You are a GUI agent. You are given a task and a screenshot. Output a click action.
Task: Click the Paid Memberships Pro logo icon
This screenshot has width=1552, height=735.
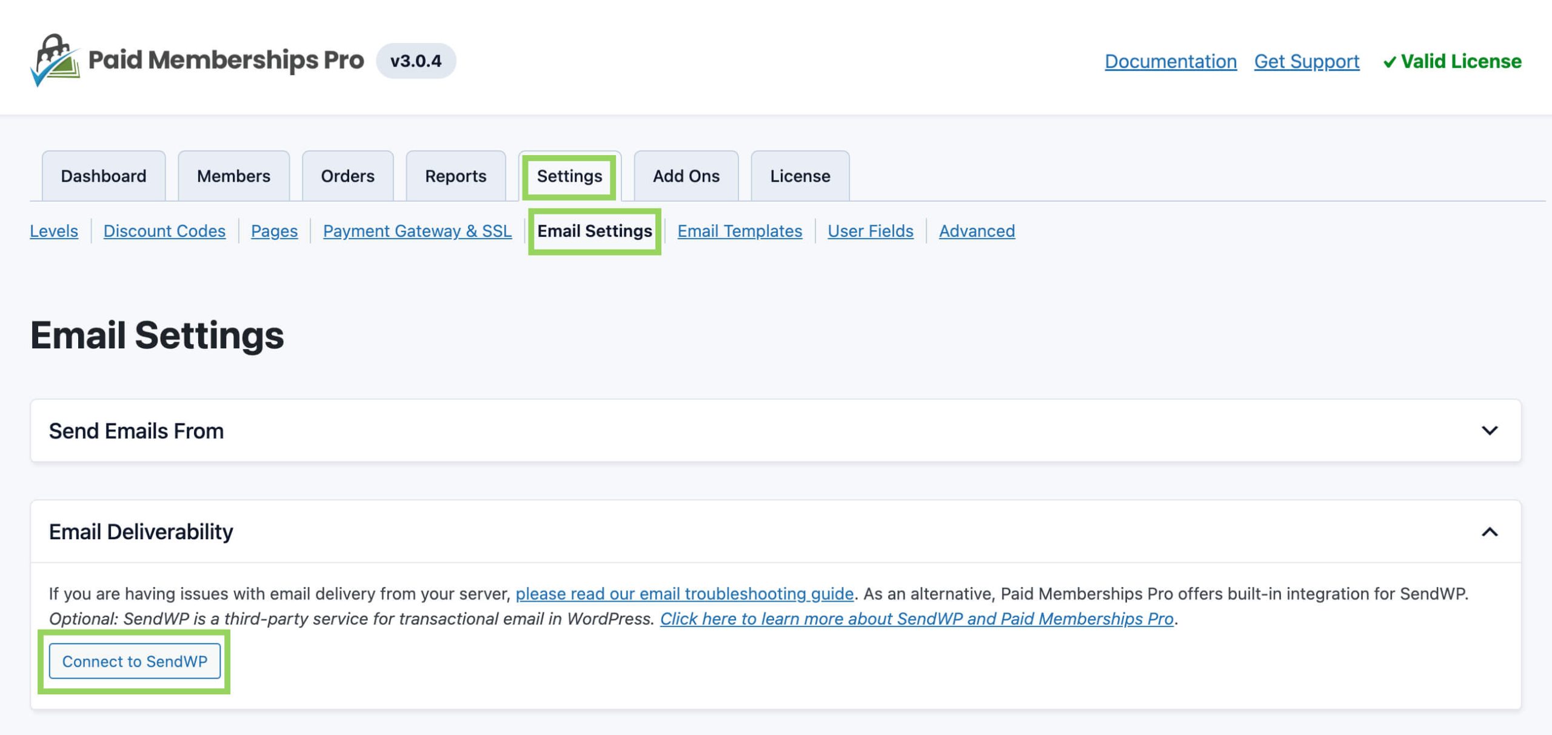click(55, 61)
